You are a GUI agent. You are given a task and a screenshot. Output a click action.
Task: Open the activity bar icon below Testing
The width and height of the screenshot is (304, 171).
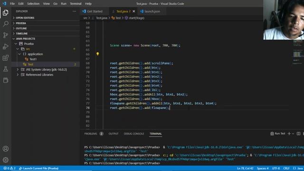[x=5, y=80]
